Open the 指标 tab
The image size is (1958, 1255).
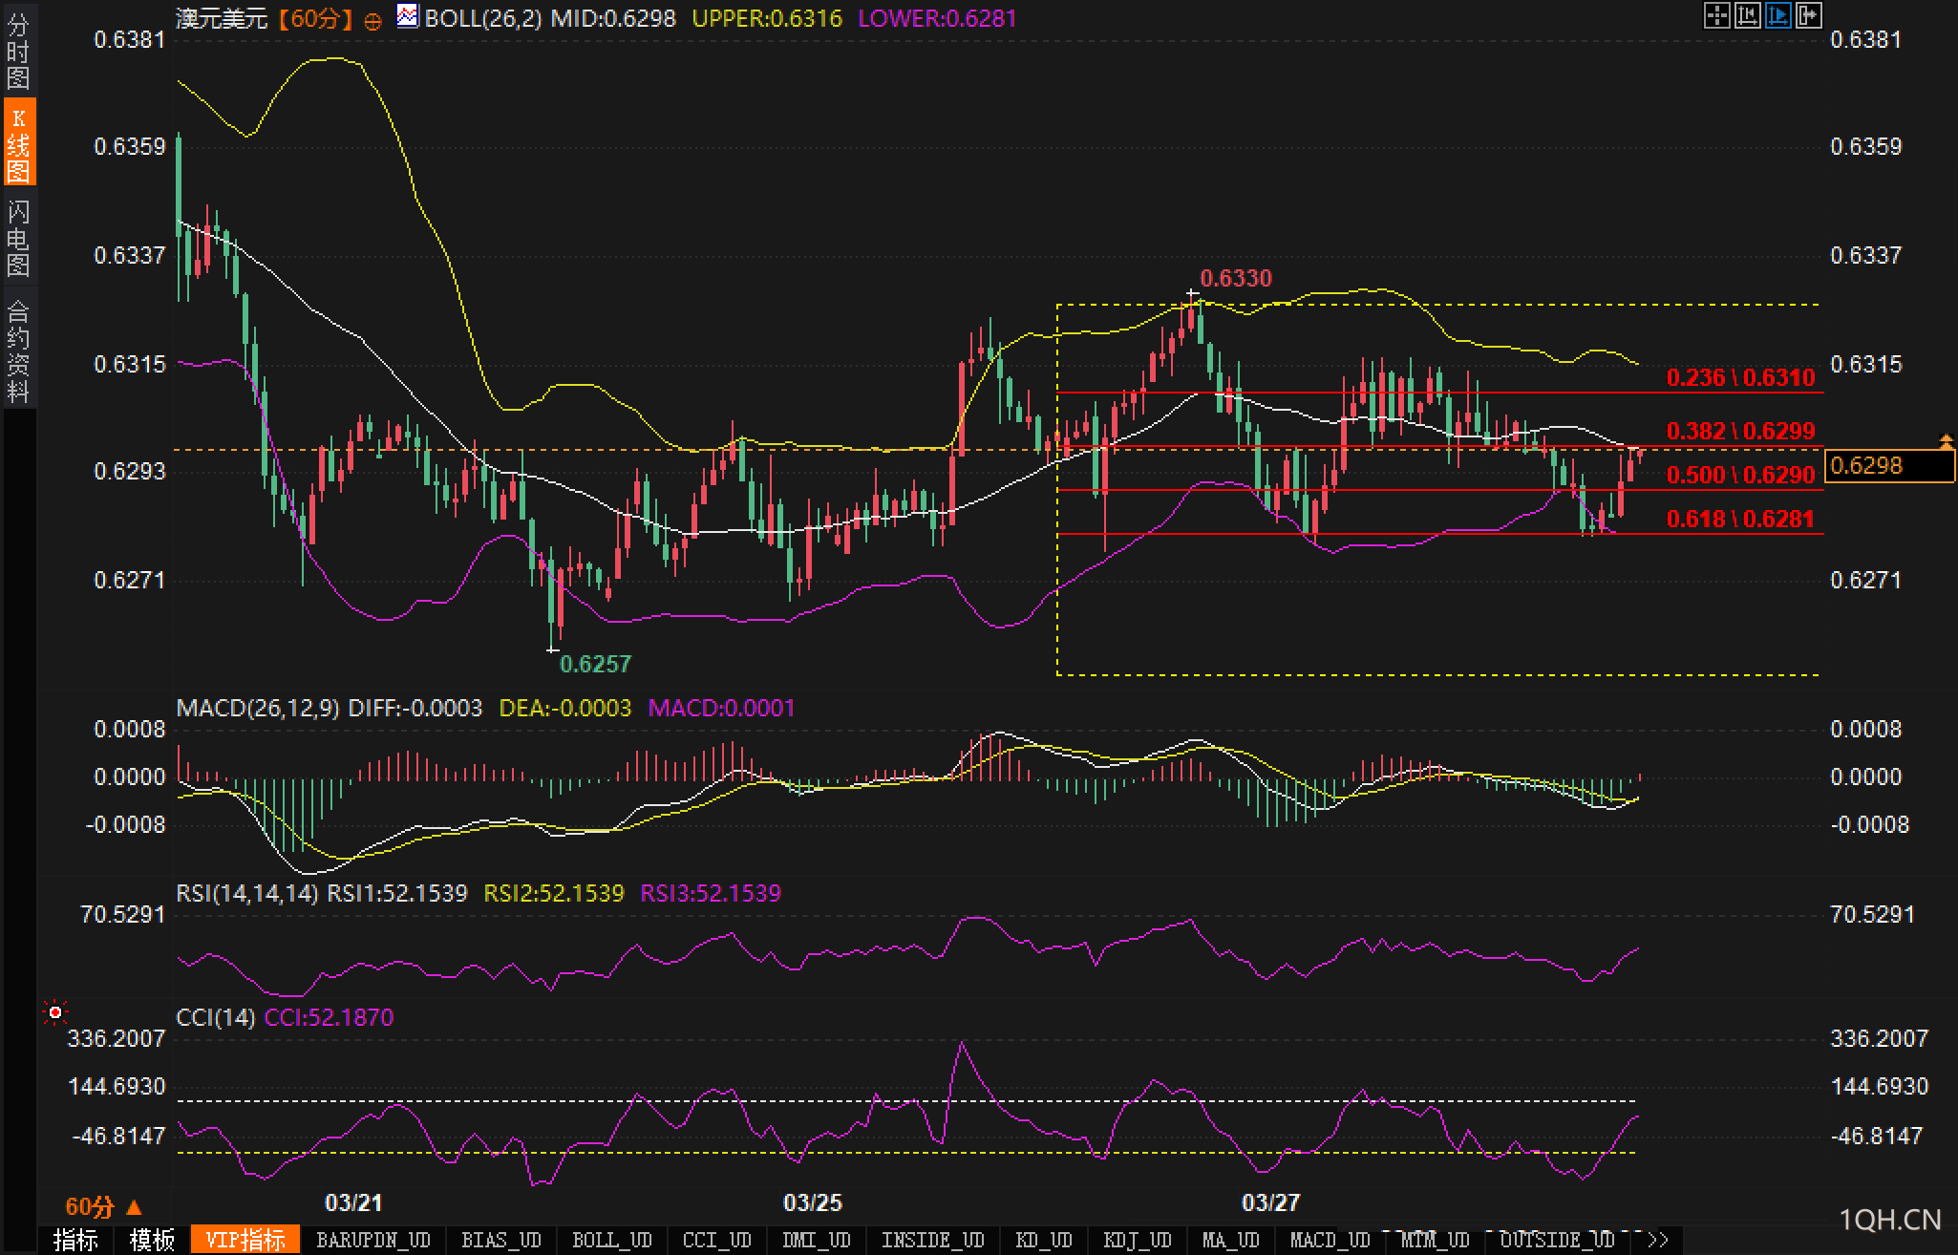point(75,1241)
